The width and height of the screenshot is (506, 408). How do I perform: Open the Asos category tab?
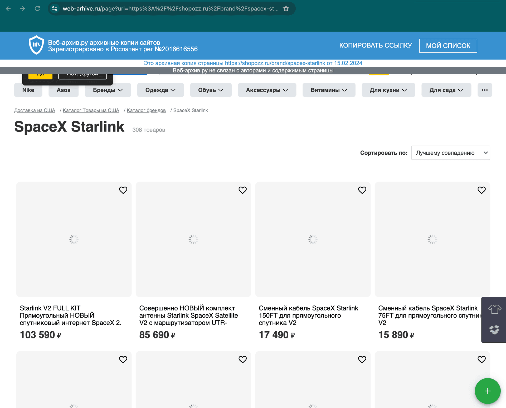[x=64, y=90]
